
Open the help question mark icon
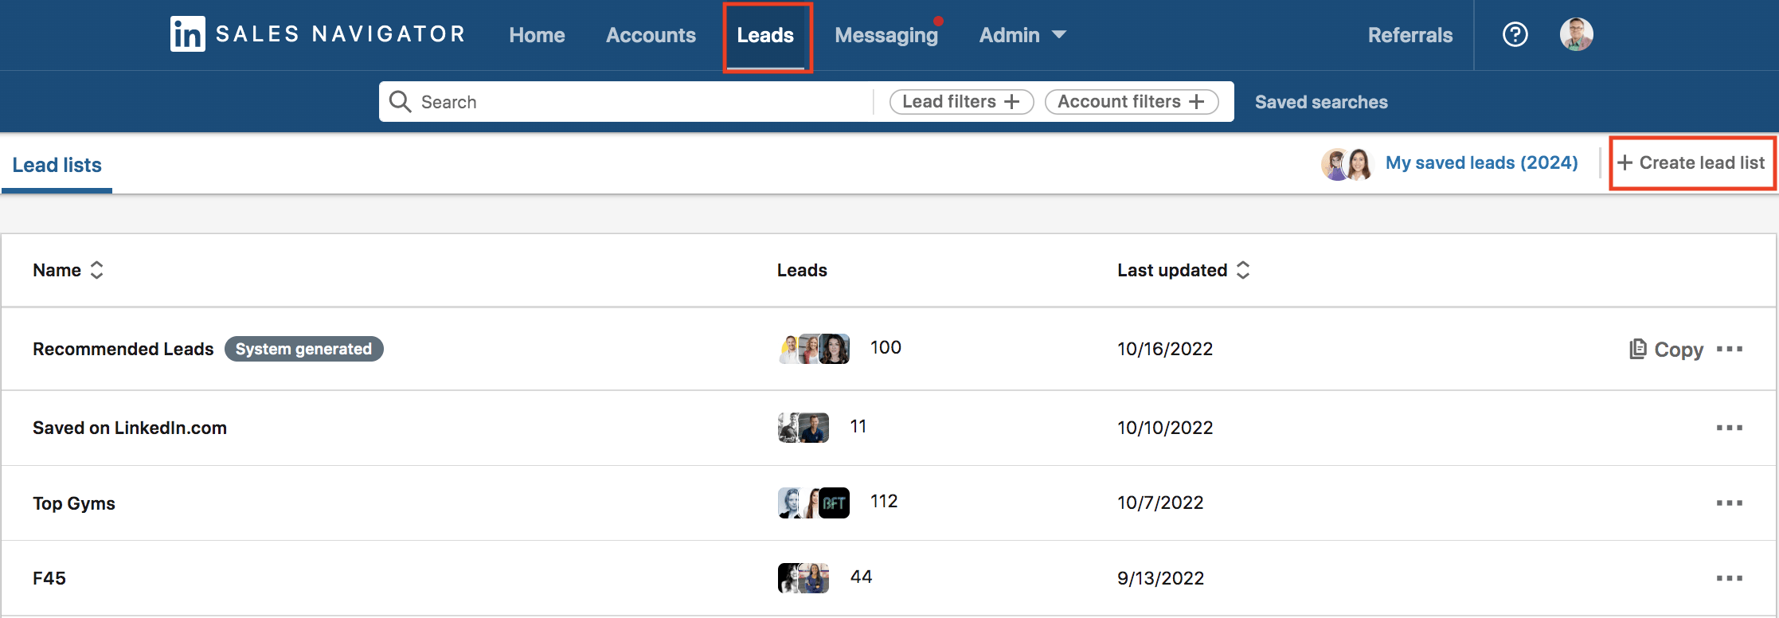coord(1515,34)
